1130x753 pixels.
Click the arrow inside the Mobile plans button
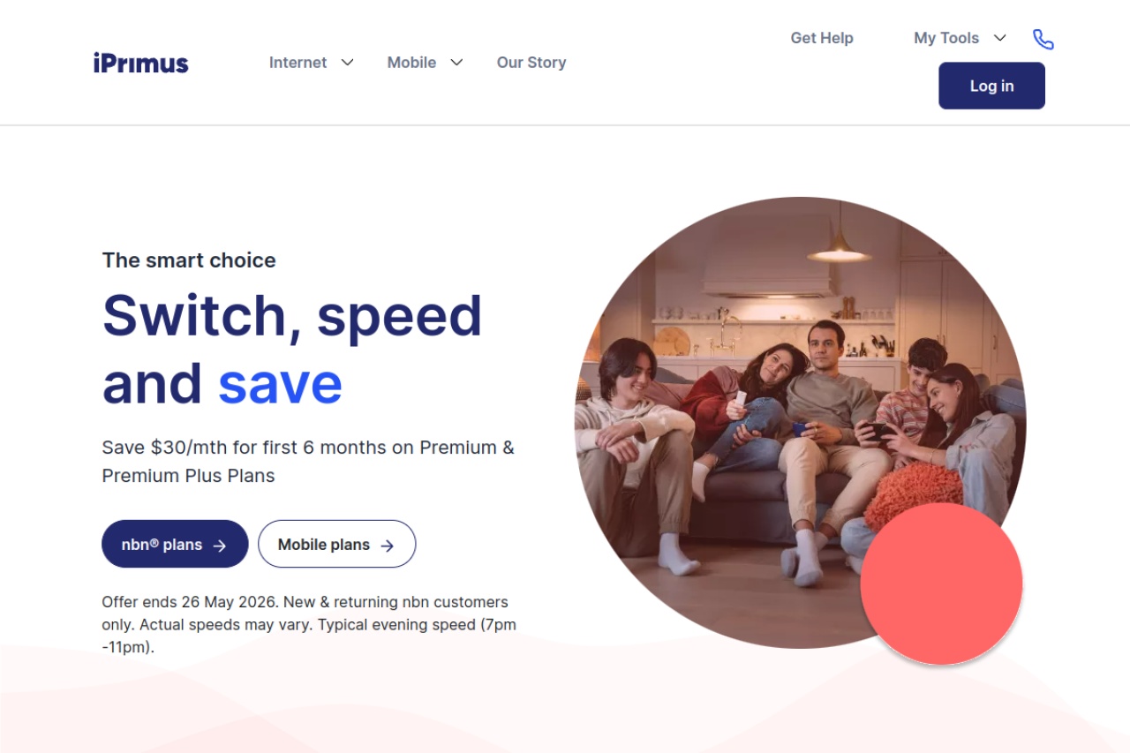point(387,546)
